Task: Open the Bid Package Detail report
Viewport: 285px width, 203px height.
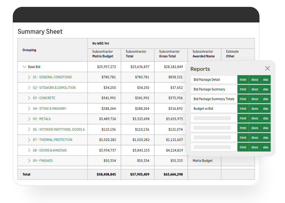Action: point(207,80)
